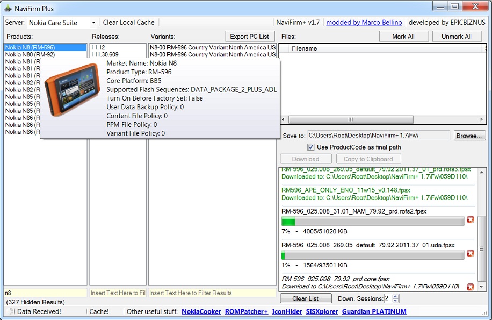The height and width of the screenshot is (320, 492).
Task: Select Nokia N80 (RM-92) in Products
Action: [46, 54]
